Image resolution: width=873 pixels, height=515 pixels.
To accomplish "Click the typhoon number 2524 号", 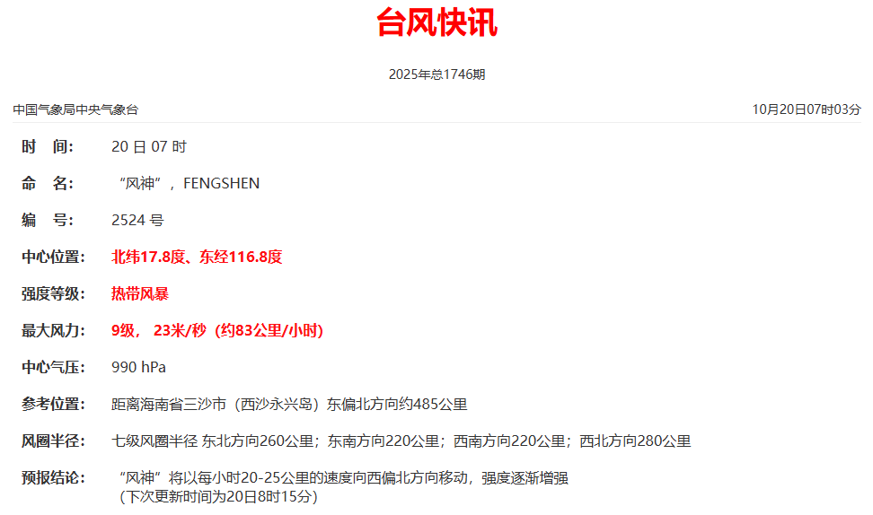I will pyautogui.click(x=137, y=220).
